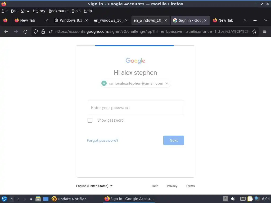Open Update Notifier from taskbar
The height and width of the screenshot is (203, 271).
69,199
